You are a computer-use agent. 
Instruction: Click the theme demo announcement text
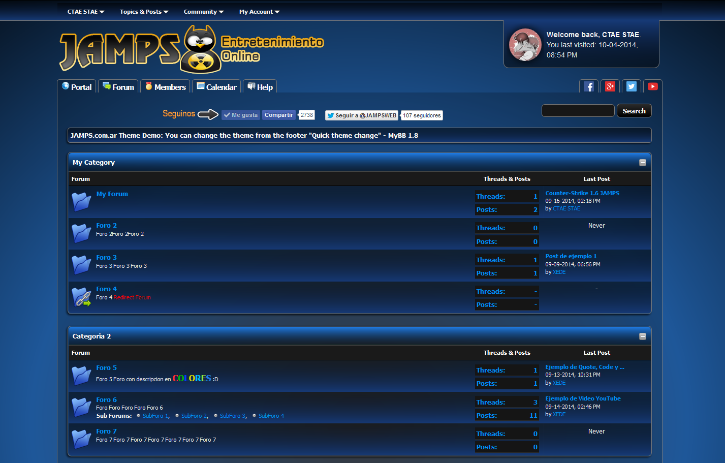[x=244, y=136]
